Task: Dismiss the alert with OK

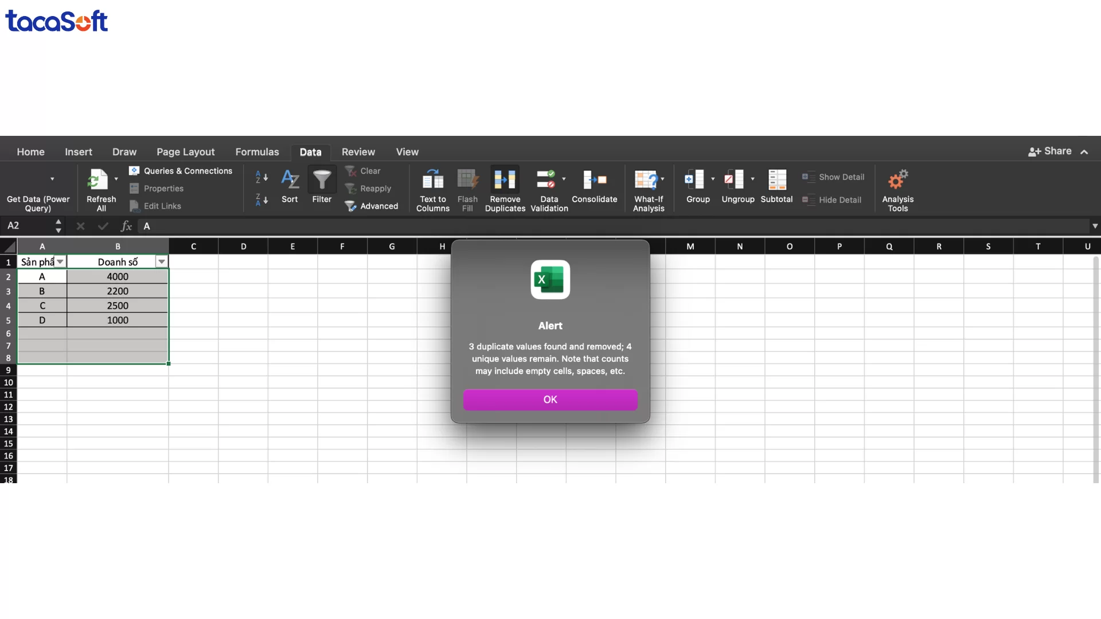Action: (x=550, y=399)
